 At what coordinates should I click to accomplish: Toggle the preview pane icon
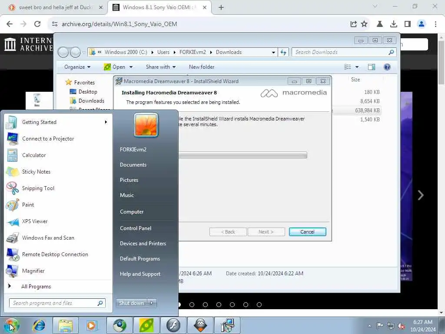click(372, 67)
